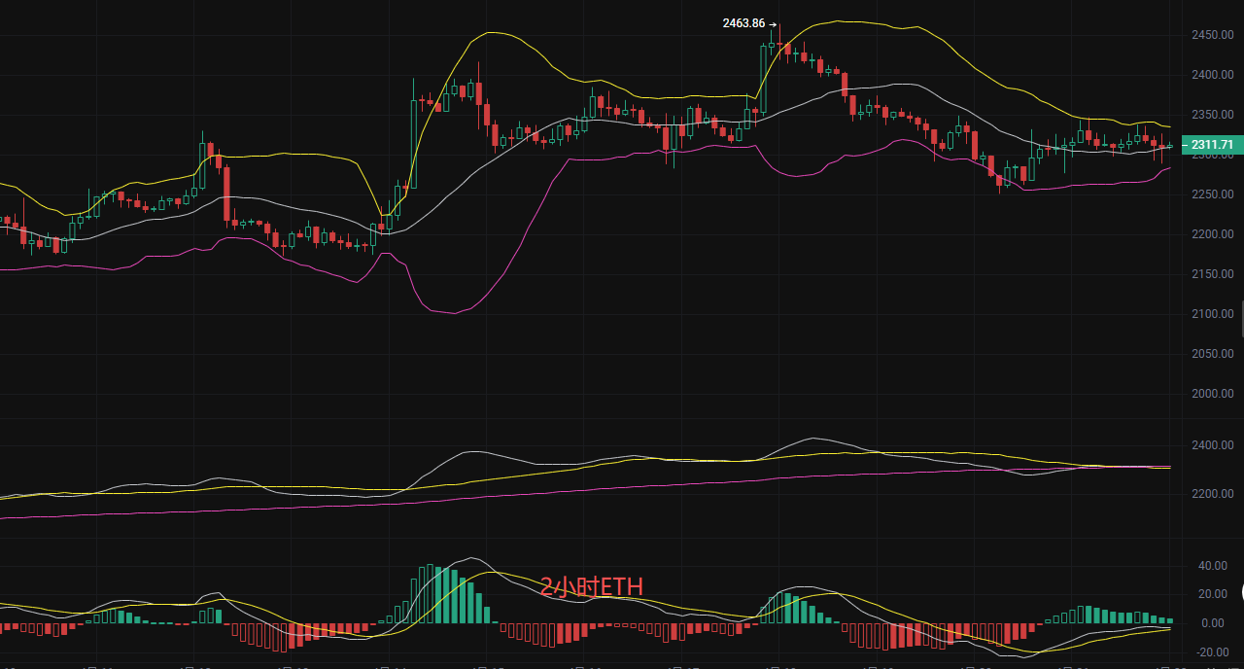Click the red 2小时ETH text label

tap(591, 586)
